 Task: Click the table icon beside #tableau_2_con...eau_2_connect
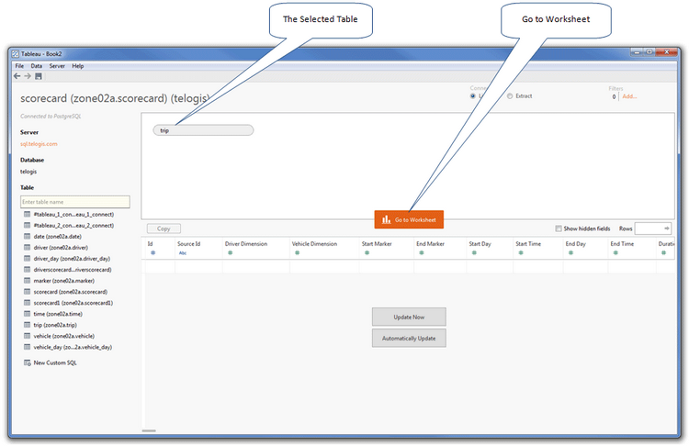click(x=27, y=225)
